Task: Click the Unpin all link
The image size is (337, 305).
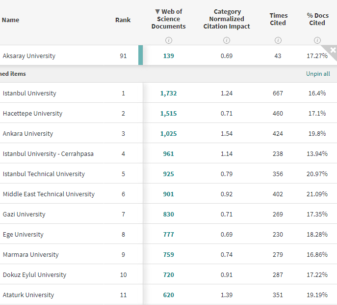Action: pyautogui.click(x=318, y=74)
